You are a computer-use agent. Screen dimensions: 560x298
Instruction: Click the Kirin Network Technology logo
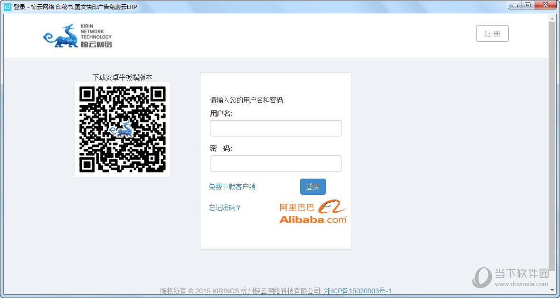pos(77,36)
